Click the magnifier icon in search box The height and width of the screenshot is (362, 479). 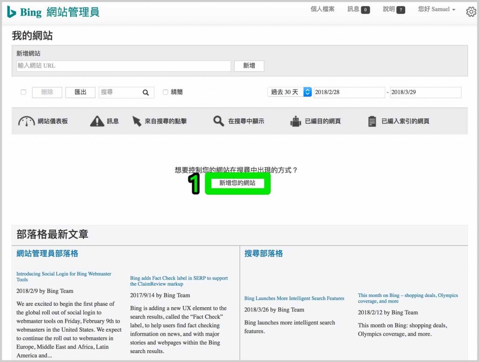146,92
